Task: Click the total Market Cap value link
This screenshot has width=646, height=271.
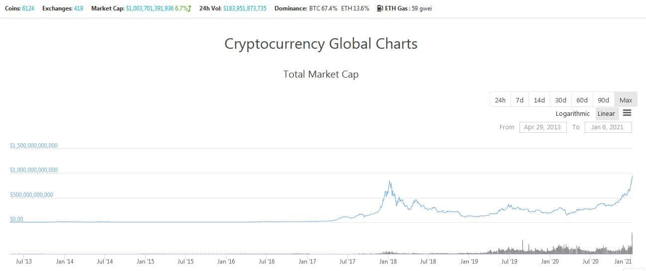Action: pos(150,8)
